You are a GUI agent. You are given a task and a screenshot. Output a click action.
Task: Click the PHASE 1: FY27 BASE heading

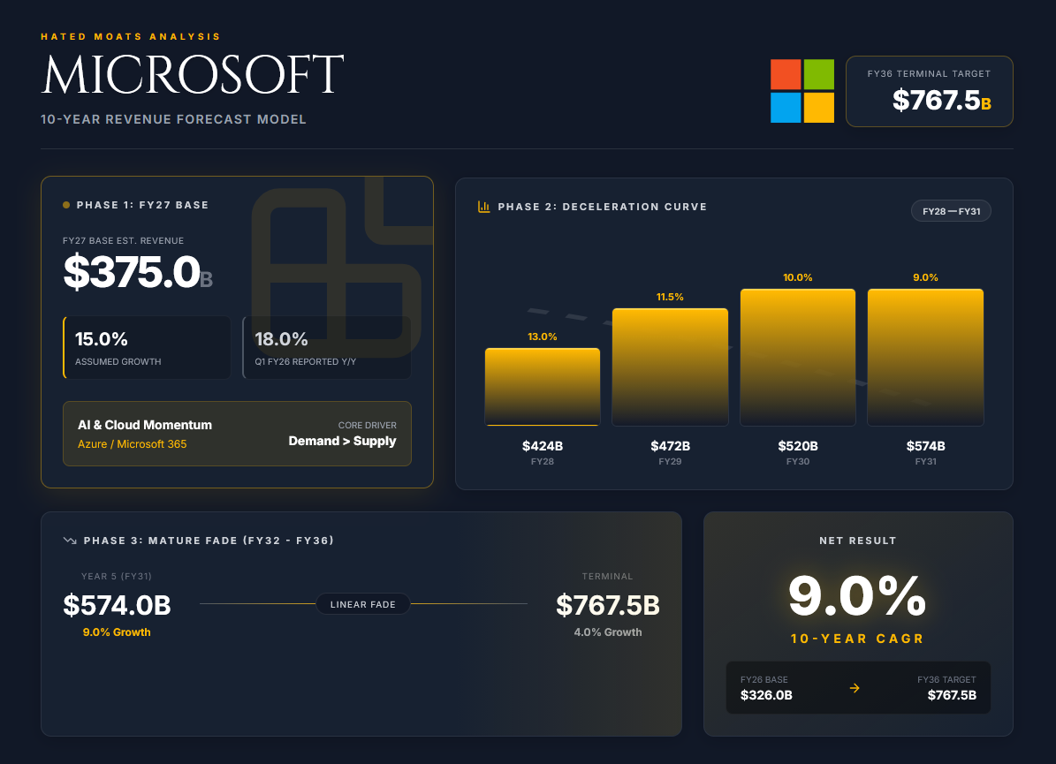coord(143,205)
